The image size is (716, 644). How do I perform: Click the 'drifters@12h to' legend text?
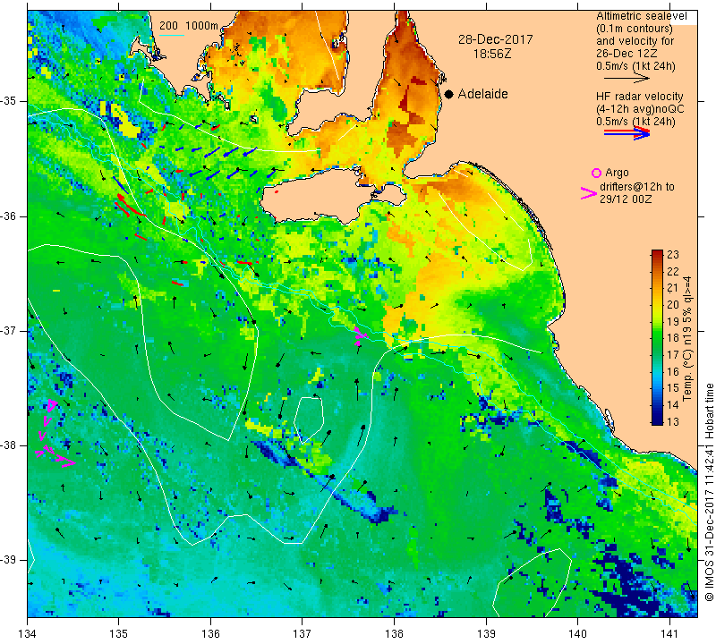(x=636, y=187)
